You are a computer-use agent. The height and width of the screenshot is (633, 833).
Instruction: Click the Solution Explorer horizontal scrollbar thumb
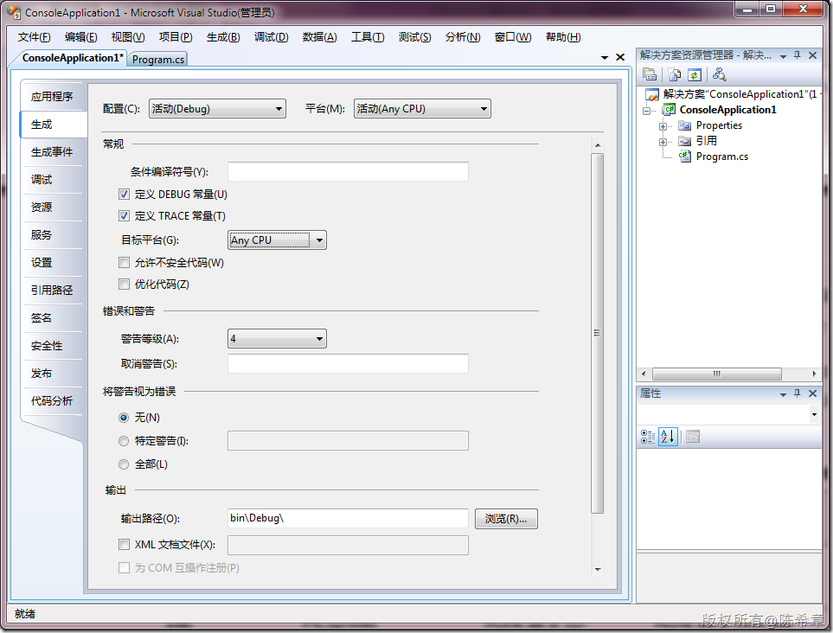click(716, 374)
